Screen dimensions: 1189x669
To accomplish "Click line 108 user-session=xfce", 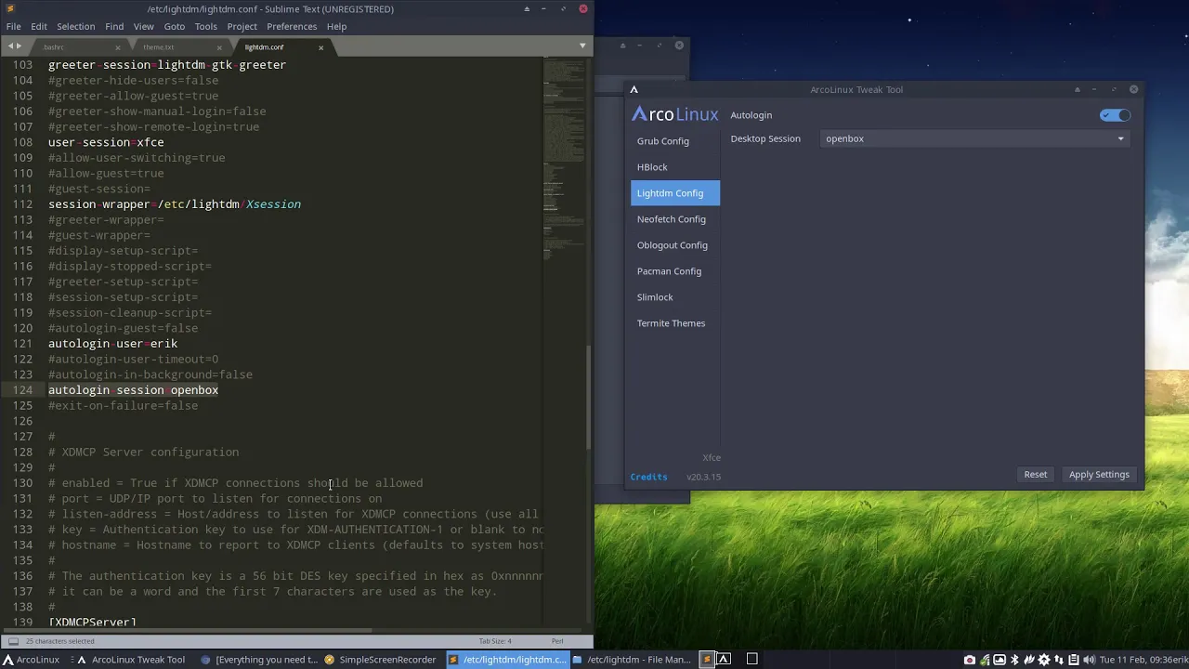I will tap(106, 142).
